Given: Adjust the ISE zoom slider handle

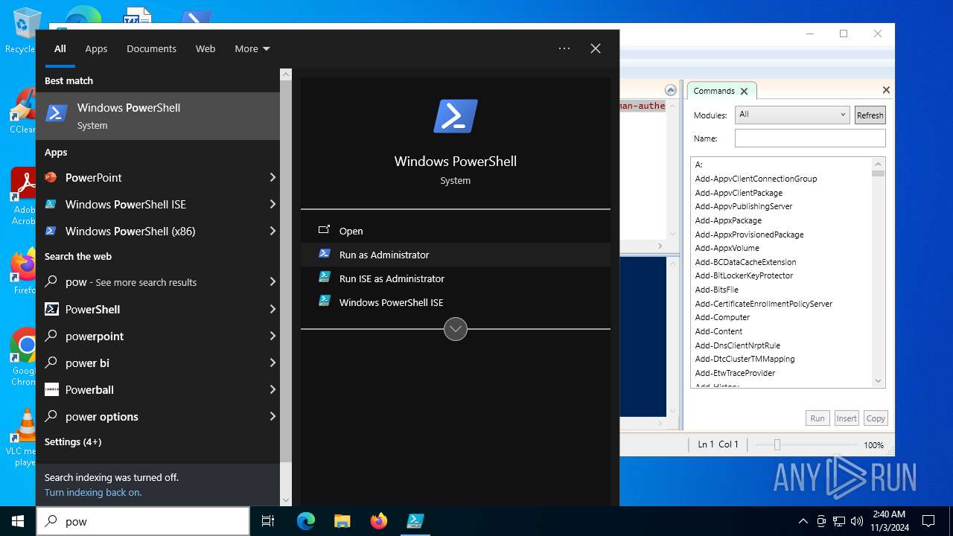Looking at the screenshot, I should [x=777, y=444].
